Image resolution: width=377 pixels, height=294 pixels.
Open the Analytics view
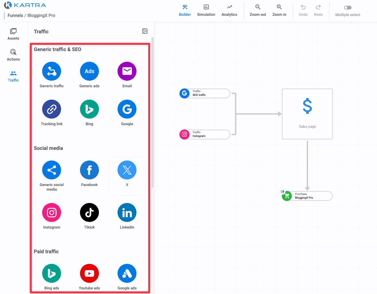pyautogui.click(x=229, y=11)
